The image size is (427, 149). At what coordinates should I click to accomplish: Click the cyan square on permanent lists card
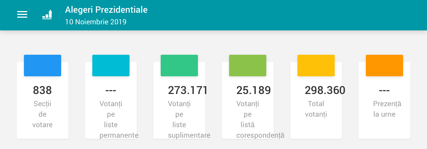111,66
